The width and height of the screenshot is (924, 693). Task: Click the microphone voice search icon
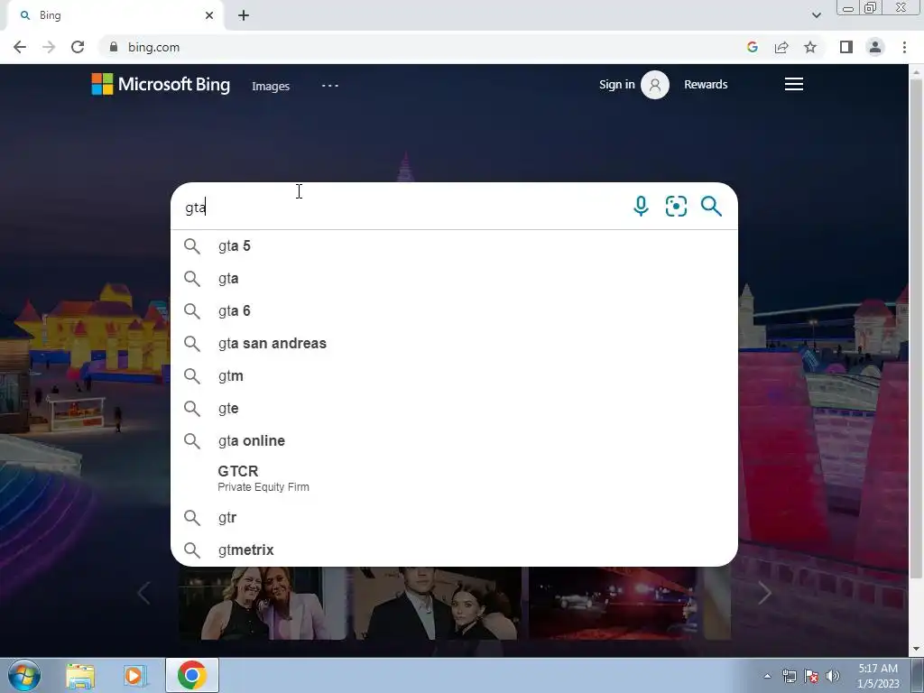[x=641, y=207]
